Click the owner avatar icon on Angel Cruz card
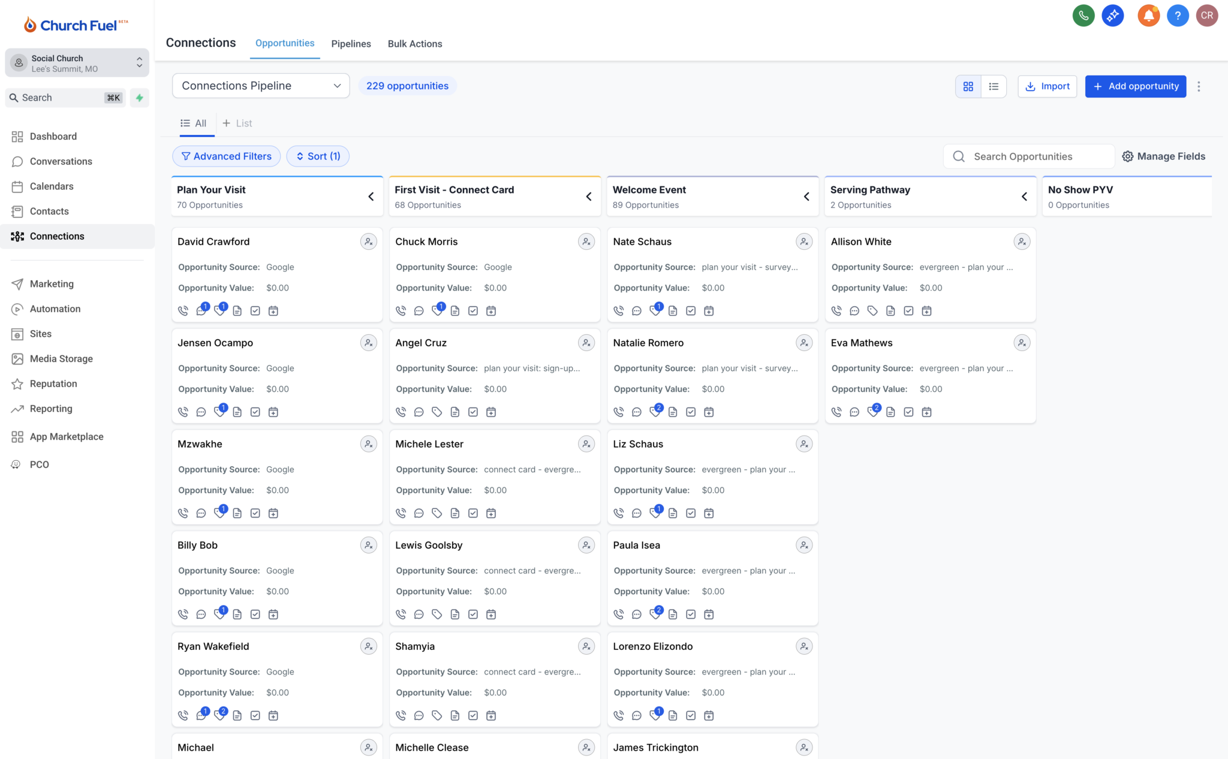The width and height of the screenshot is (1228, 759). tap(586, 343)
